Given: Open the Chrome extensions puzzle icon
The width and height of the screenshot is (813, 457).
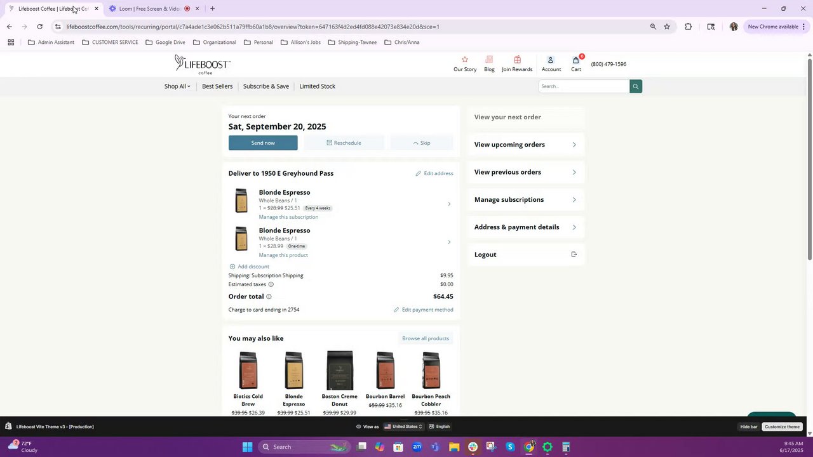Looking at the screenshot, I should (688, 27).
